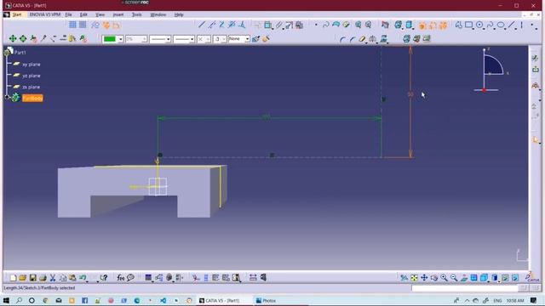
Task: Toggle Snap to Point grid icon
Action: coord(83,25)
